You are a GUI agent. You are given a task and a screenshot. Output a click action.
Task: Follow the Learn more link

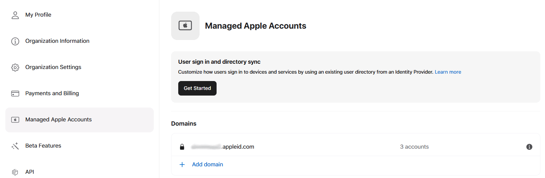[448, 72]
